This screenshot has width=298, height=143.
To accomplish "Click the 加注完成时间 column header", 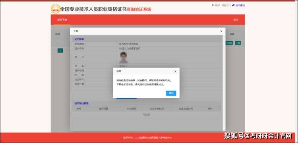I will 186,109.
